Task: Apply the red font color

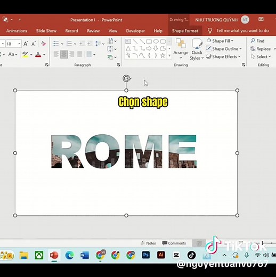Action: point(38,54)
